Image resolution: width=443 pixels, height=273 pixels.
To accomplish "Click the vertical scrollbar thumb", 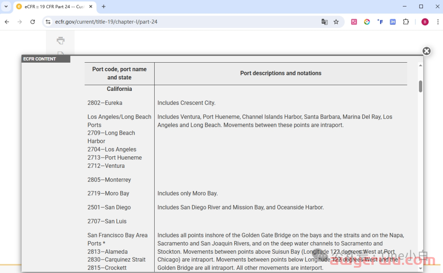I will [420, 86].
